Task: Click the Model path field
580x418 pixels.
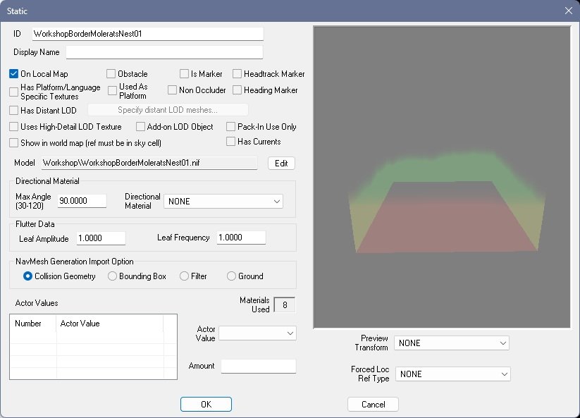Action: click(149, 163)
